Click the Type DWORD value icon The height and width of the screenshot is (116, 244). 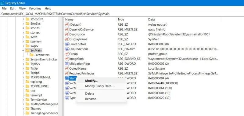pos(67,98)
